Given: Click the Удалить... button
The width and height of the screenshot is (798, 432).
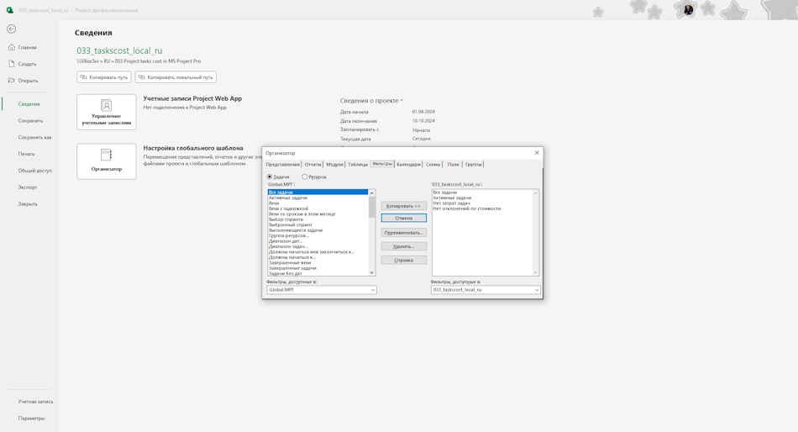Looking at the screenshot, I should click(x=403, y=246).
